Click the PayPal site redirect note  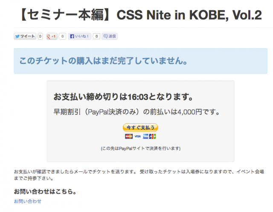[141, 148]
